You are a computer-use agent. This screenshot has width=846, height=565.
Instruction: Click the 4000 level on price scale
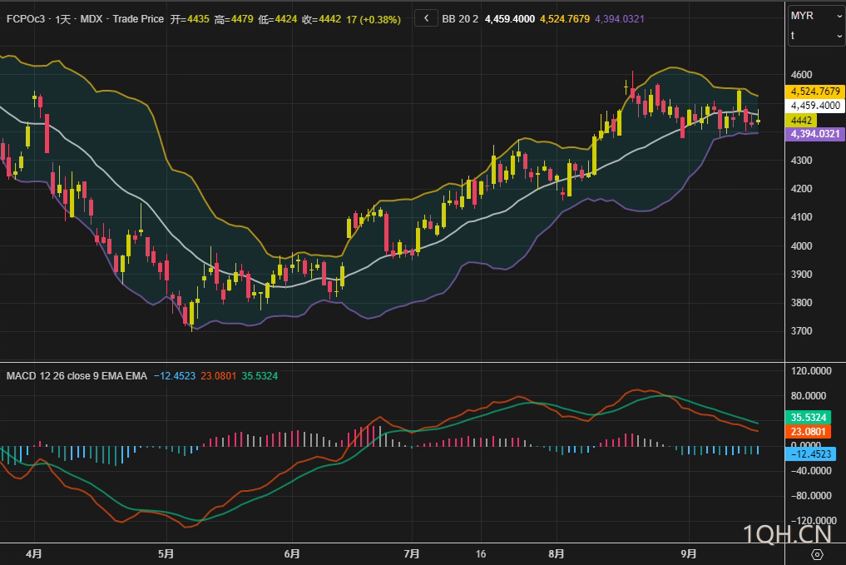(x=801, y=246)
